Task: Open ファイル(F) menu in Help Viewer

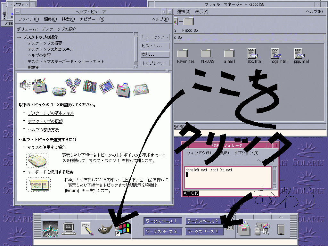Action: pos(29,19)
